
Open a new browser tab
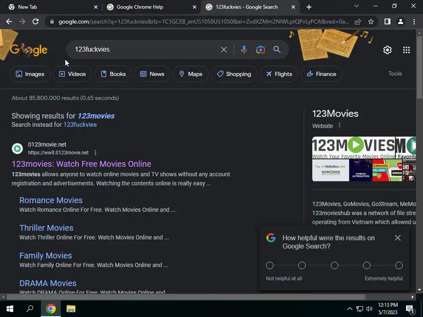[309, 7]
